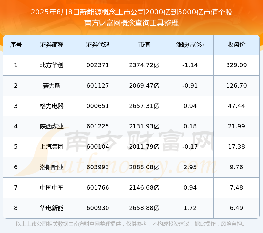The height and width of the screenshot is (233, 263).
Task: Click the subtitle 南方财富网概念查询工具整理
Action: 131,23
